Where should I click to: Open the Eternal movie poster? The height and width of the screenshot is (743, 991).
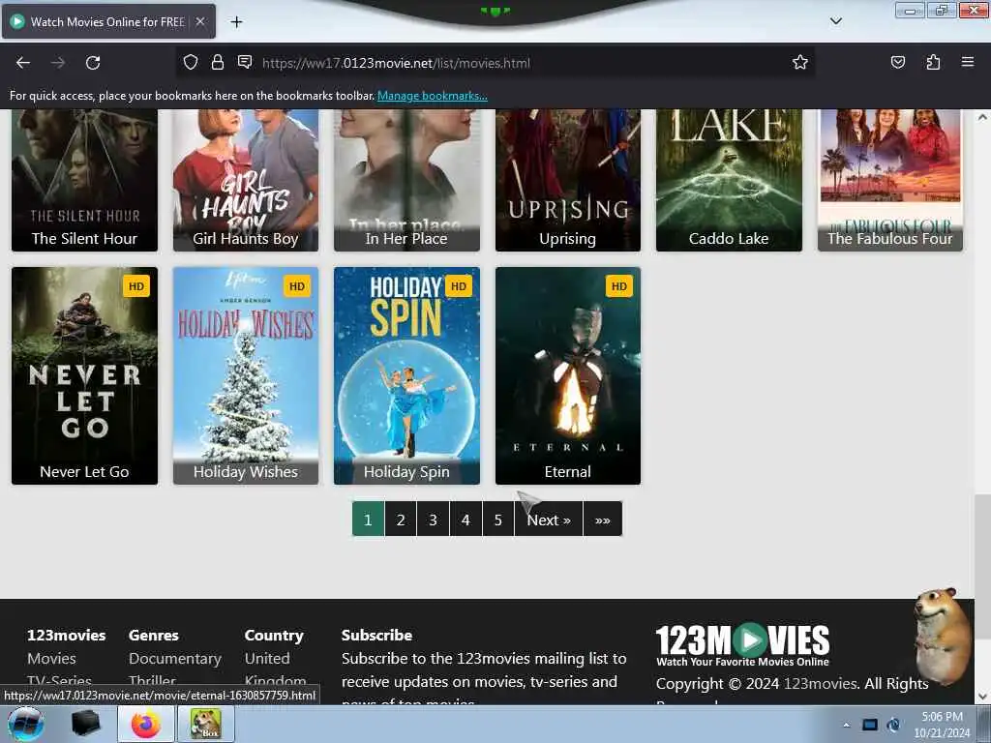point(567,376)
